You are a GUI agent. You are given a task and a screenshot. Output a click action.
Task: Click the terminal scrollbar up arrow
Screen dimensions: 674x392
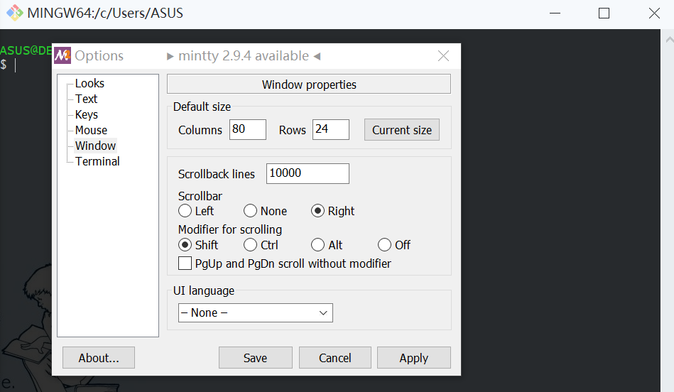669,40
